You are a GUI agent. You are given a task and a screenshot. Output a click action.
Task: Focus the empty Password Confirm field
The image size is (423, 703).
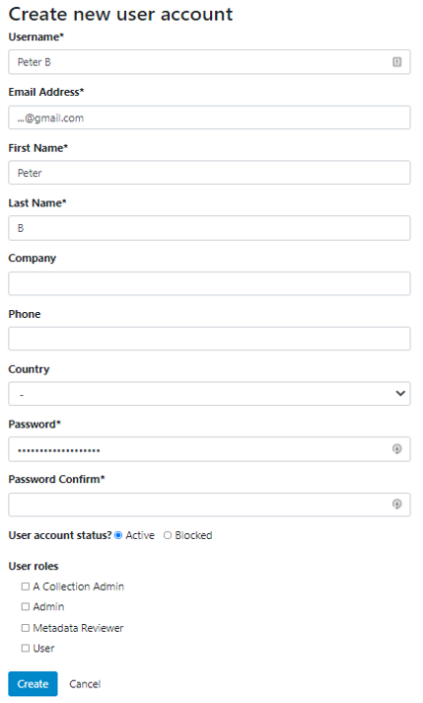[x=209, y=505]
